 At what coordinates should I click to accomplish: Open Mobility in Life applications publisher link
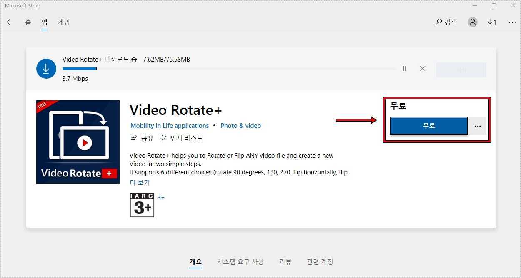[170, 126]
